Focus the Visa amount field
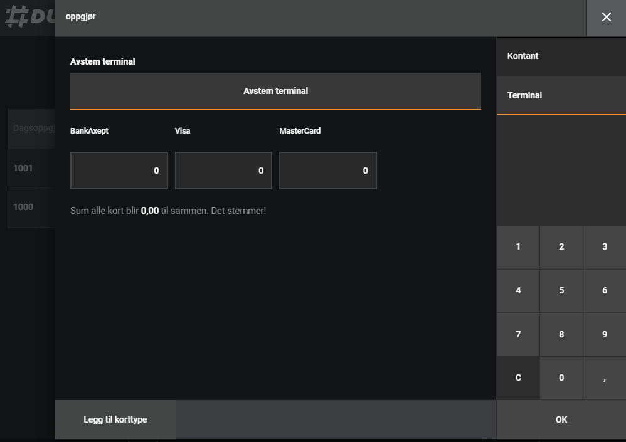Image resolution: width=626 pixels, height=442 pixels. [223, 171]
